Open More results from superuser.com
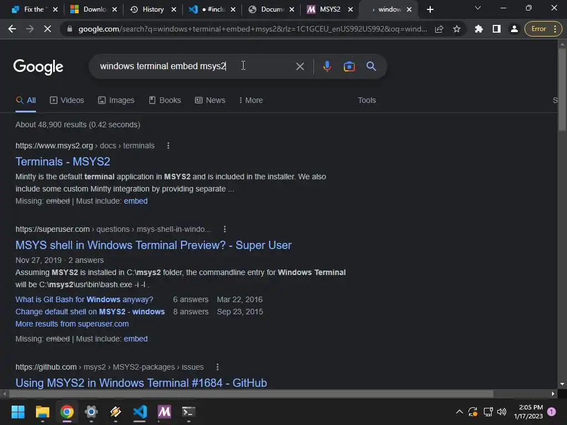This screenshot has width=567, height=425. (x=72, y=324)
